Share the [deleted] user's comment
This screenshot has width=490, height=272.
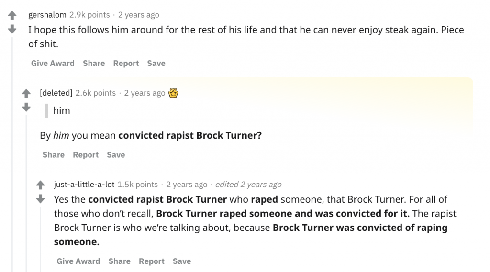coord(54,154)
